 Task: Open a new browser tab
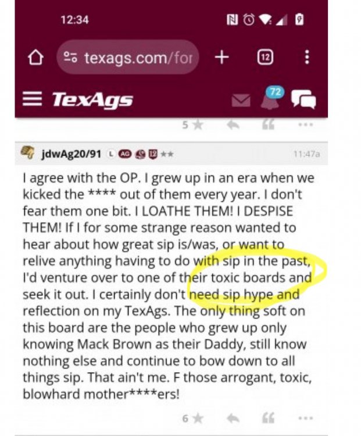click(x=221, y=58)
